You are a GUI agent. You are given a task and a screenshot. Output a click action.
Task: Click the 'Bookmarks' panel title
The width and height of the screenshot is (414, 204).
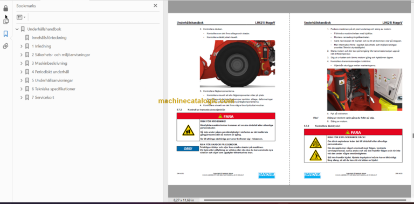click(x=26, y=6)
